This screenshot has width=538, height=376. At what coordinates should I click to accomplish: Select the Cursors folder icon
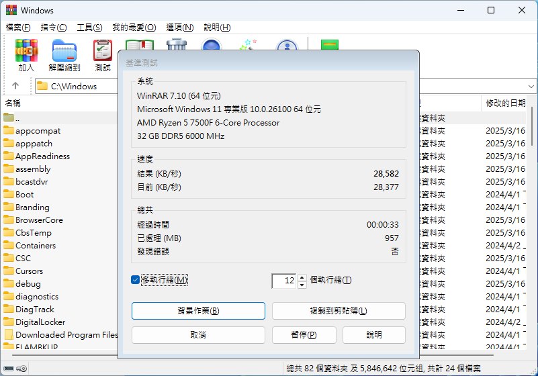(9, 271)
